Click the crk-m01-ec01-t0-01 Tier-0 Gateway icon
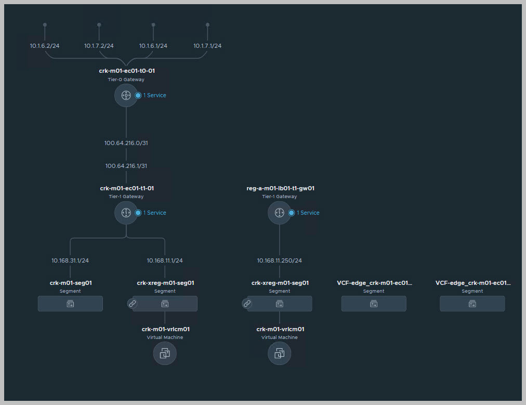The width and height of the screenshot is (526, 405). coord(126,95)
